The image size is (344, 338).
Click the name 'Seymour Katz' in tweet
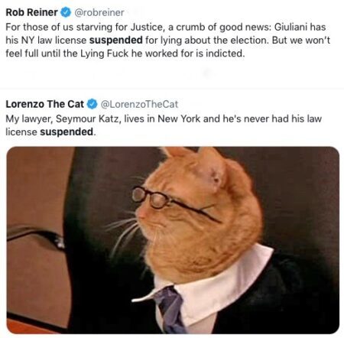pyautogui.click(x=87, y=119)
